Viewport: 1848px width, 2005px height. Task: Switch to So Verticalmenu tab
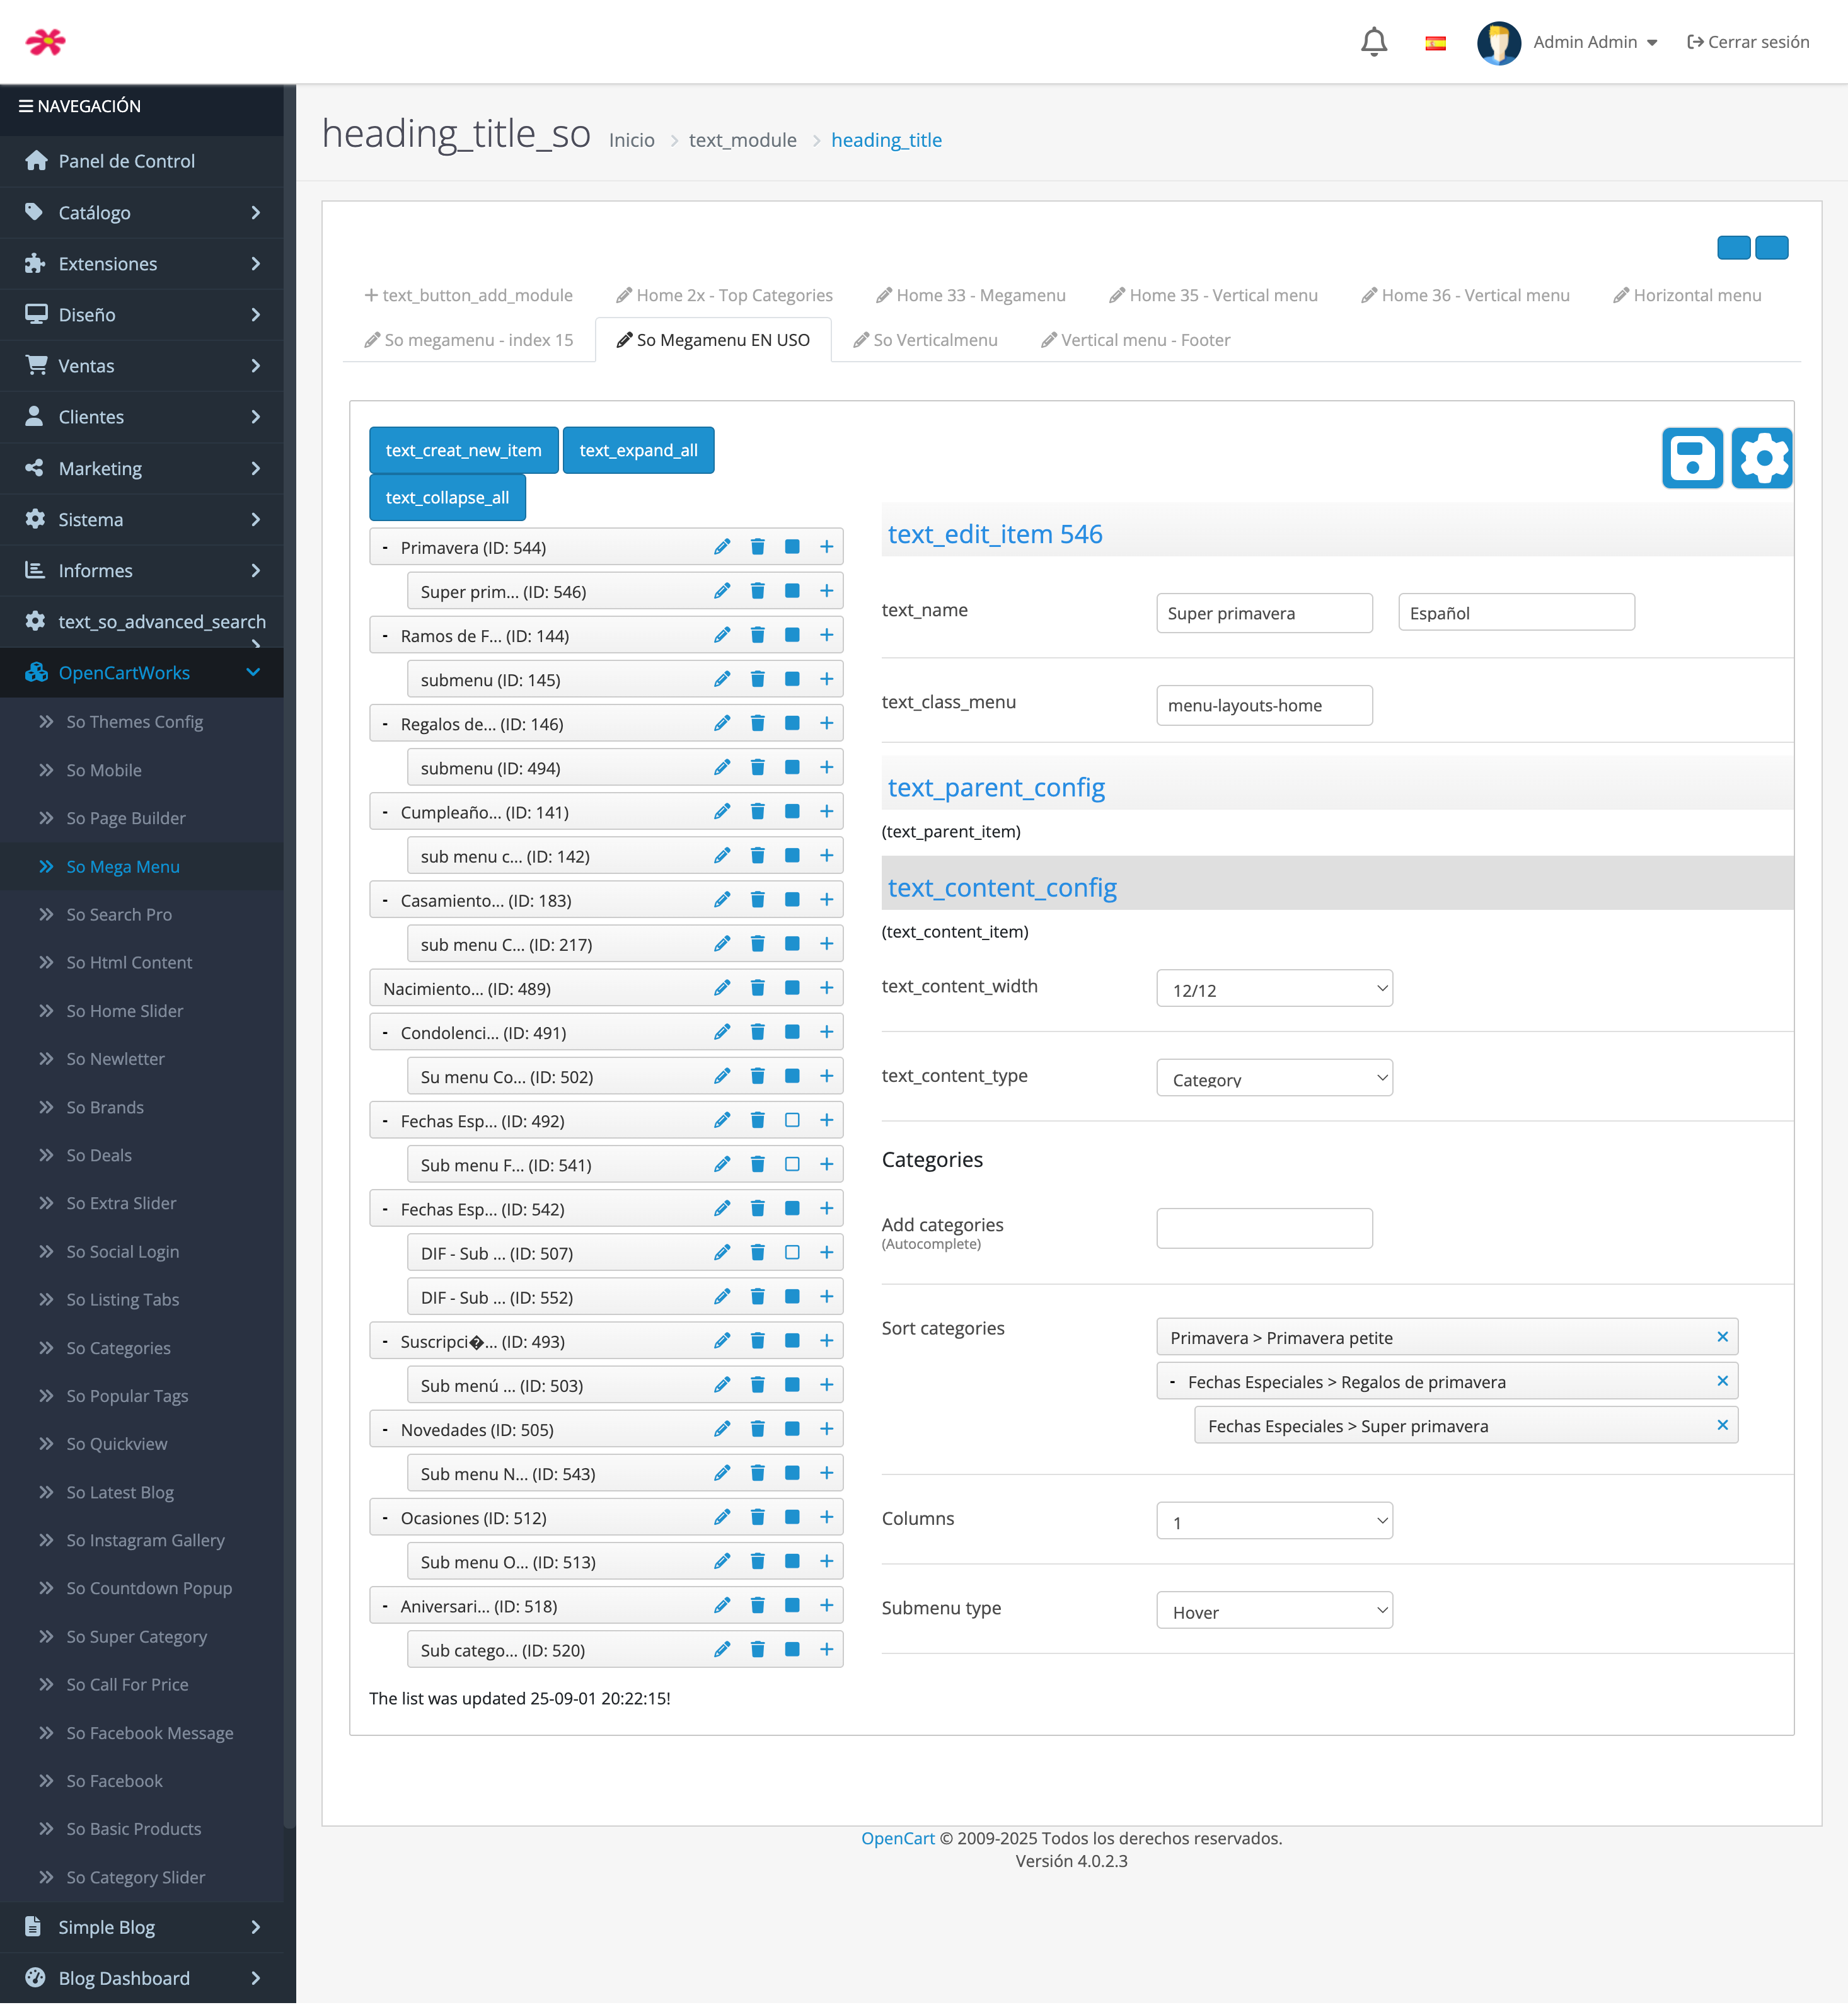pyautogui.click(x=925, y=340)
